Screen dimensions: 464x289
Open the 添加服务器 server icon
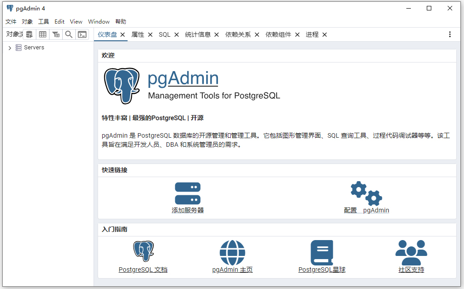188,193
